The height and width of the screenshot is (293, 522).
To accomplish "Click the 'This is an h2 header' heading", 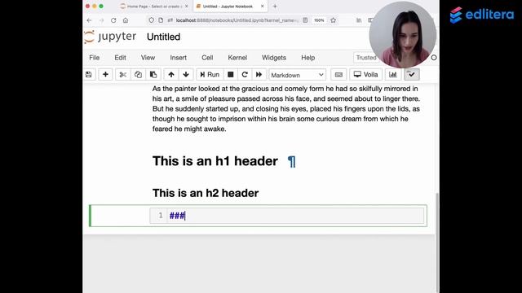I will pyautogui.click(x=206, y=193).
